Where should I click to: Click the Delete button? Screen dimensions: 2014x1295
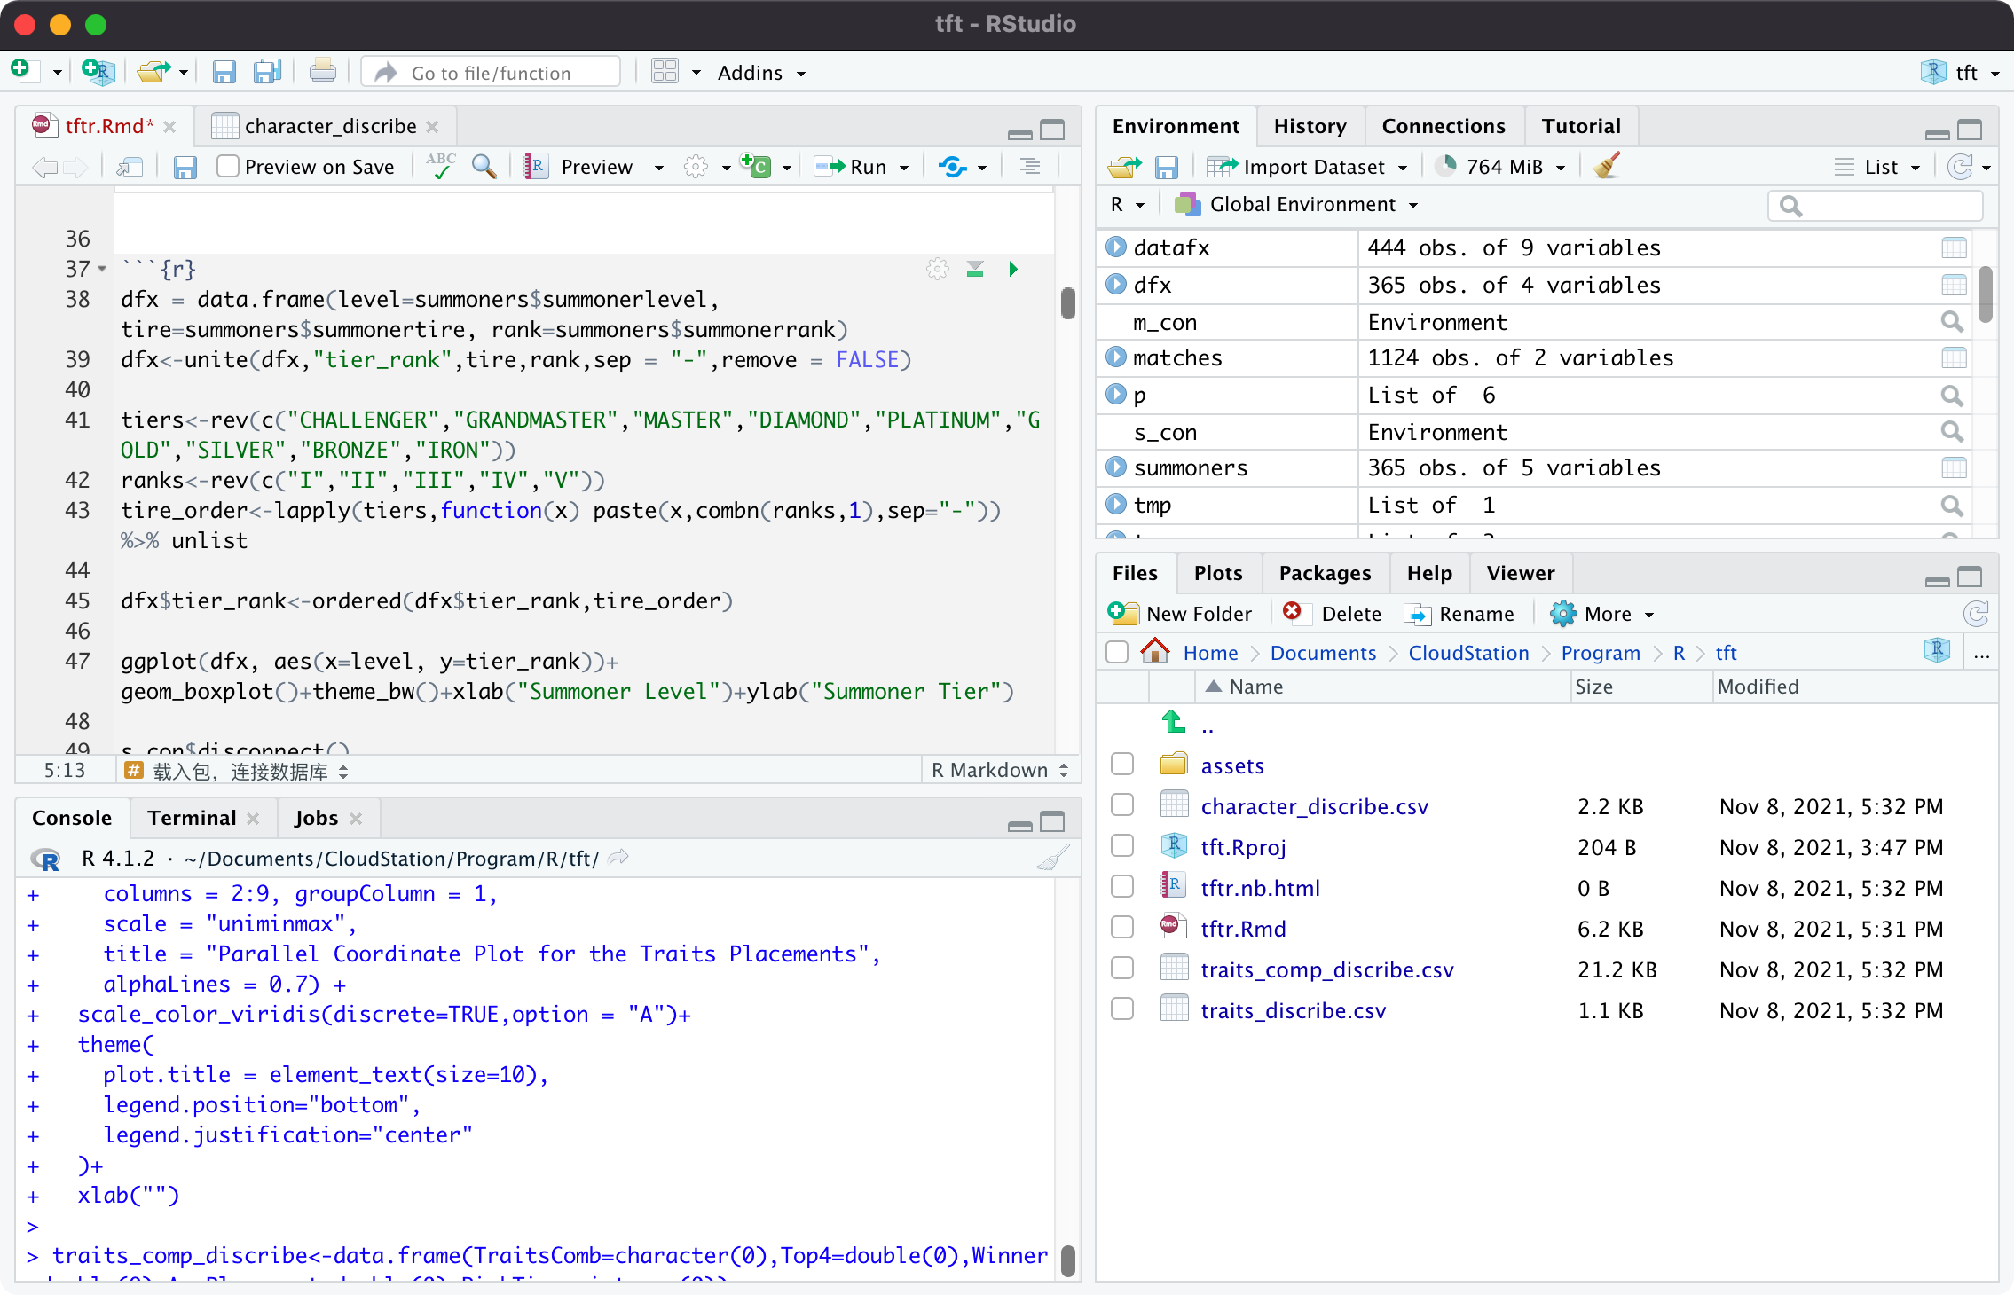(x=1333, y=614)
